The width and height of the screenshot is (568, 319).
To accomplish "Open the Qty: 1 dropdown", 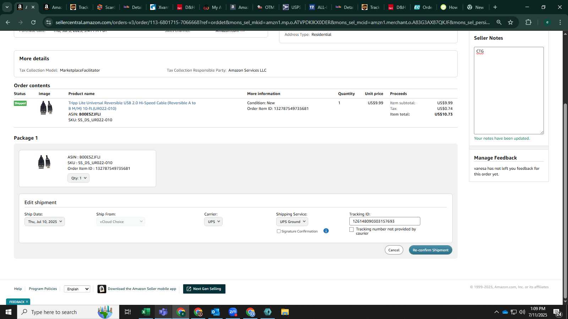I will (x=78, y=178).
